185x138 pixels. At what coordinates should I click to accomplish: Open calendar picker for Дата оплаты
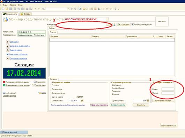point(82,101)
